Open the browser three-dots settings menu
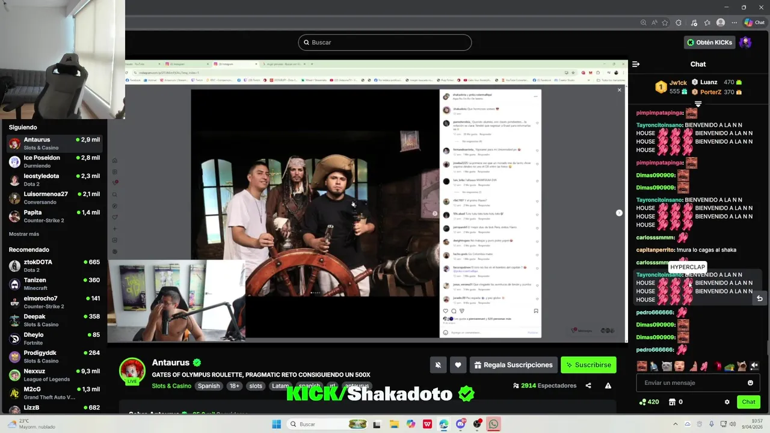770x433 pixels. 735,22
